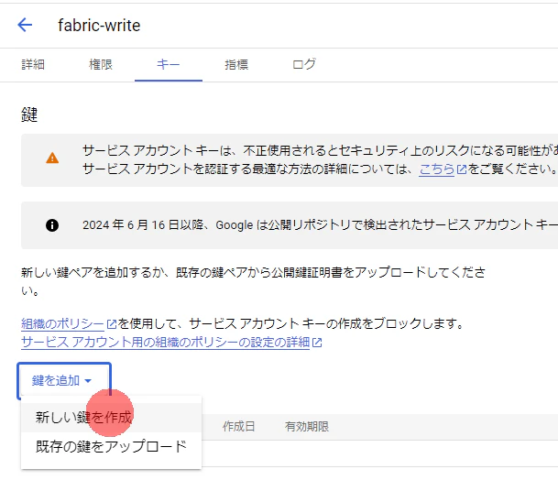Choose 既存の鍵をアップロード from the menu
This screenshot has height=491, width=558.
tap(111, 446)
